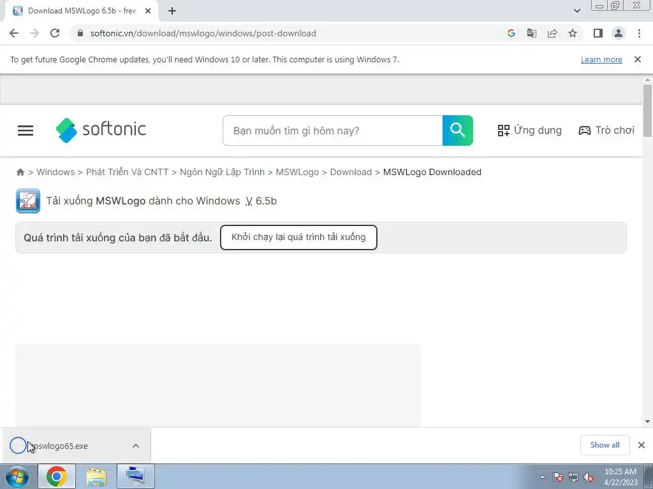
Task: Click the page vertical scrollbar thumb
Action: 647,111
